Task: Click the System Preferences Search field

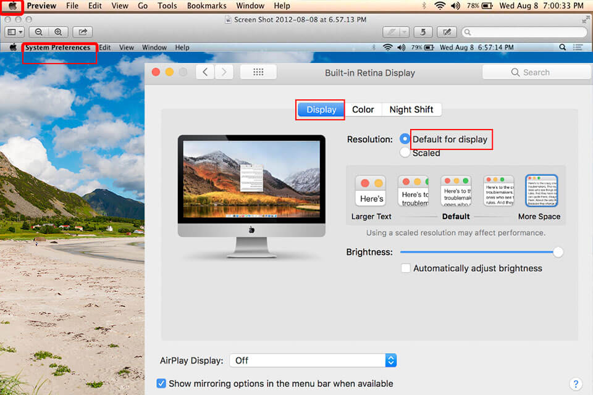Action: (536, 72)
